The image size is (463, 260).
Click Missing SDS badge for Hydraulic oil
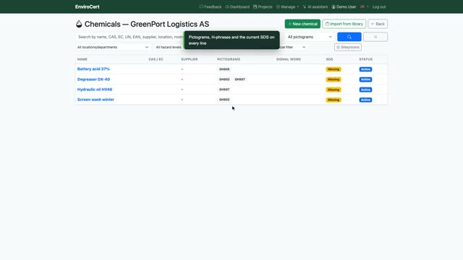coord(334,90)
